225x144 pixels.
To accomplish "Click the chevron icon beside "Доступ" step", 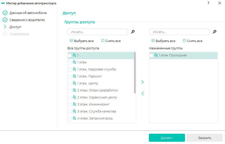I will pyautogui.click(x=5, y=27).
